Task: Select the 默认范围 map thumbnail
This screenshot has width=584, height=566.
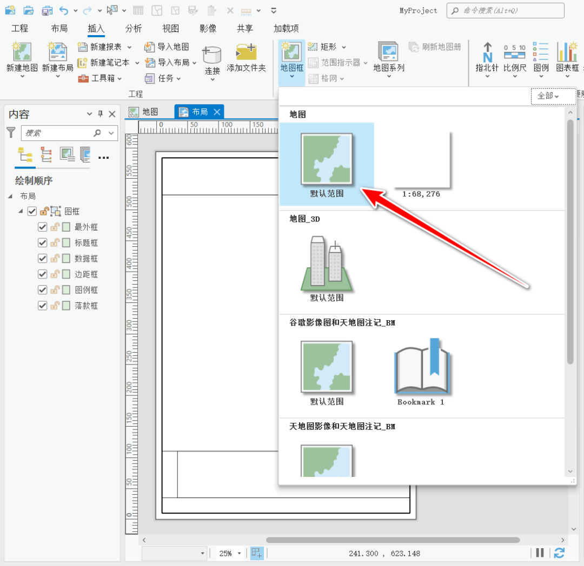Action: pos(327,159)
